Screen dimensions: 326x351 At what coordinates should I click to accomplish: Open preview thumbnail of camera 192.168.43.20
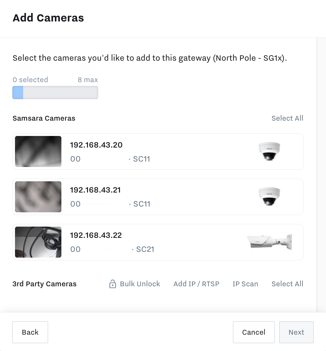point(38,151)
